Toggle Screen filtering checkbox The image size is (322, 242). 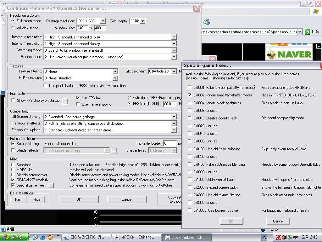13,143
